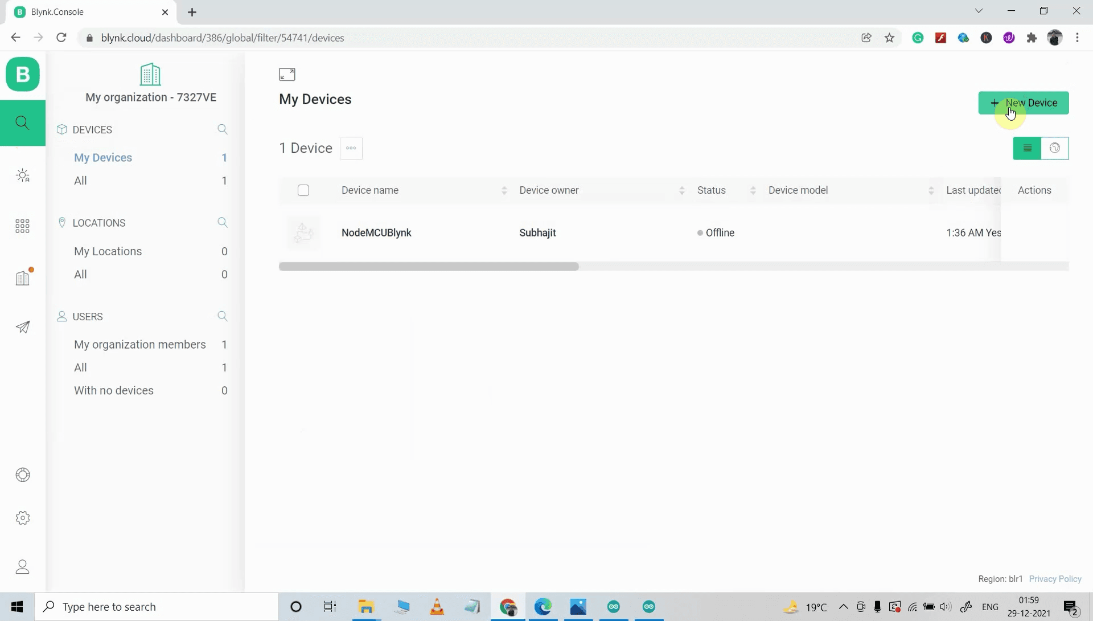Open the apps grid icon in sidebar

coord(23,226)
